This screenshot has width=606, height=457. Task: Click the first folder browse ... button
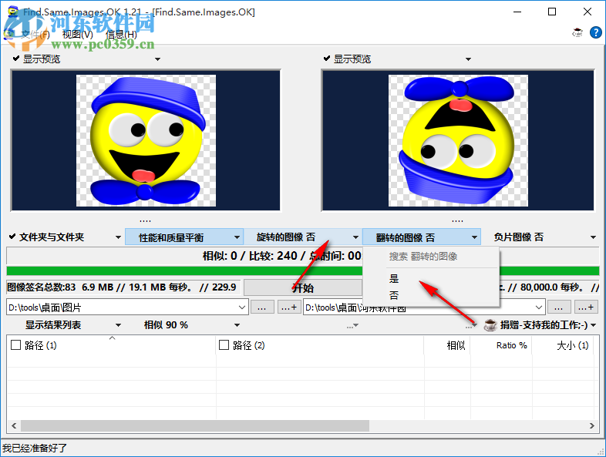262,307
